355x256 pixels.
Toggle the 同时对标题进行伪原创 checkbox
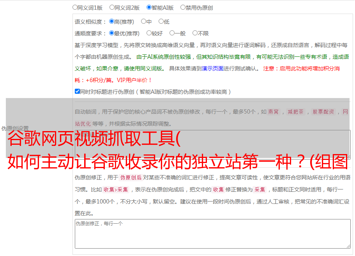[x=77, y=91]
